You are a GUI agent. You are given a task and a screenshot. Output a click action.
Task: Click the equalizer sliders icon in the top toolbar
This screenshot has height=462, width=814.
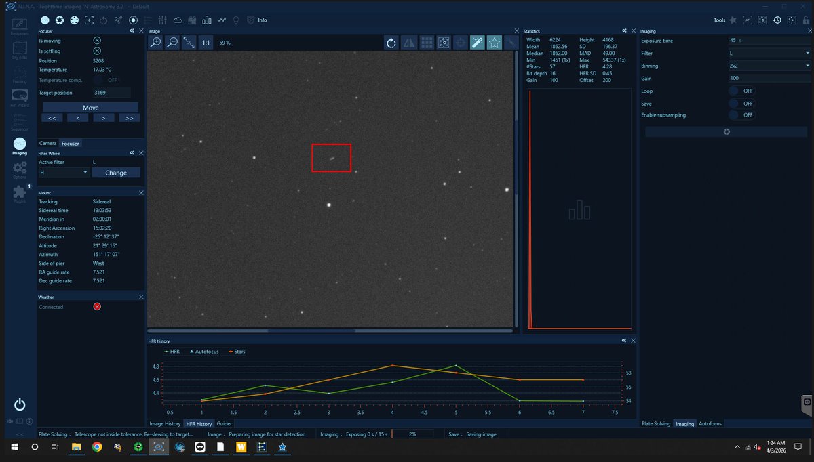coord(162,20)
